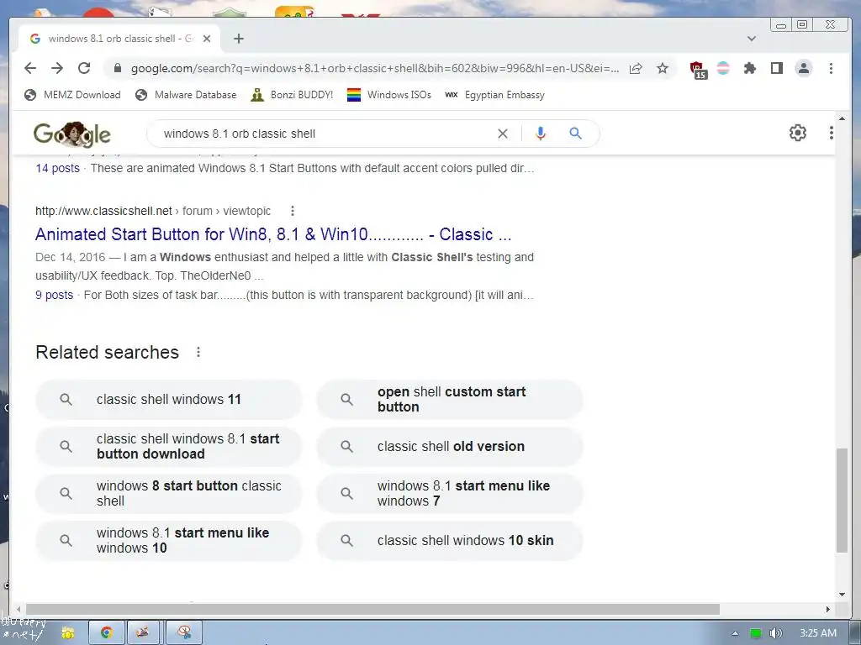Image resolution: width=861 pixels, height=645 pixels.
Task: Go forward to next page
Action: coord(57,68)
